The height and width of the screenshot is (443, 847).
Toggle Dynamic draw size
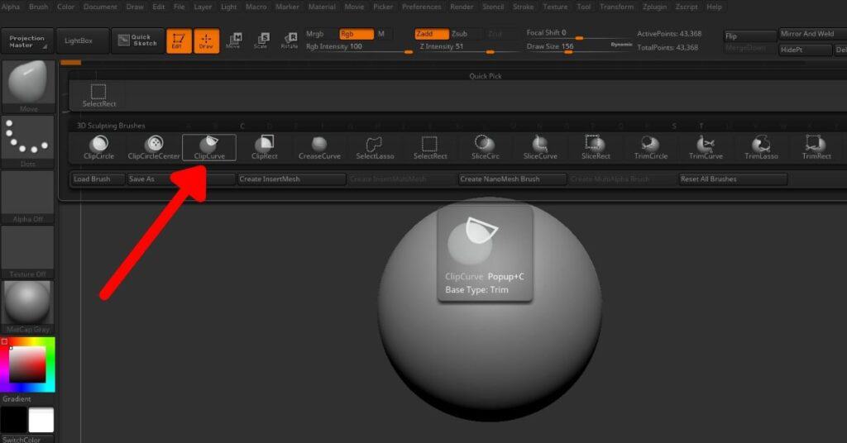pos(621,45)
